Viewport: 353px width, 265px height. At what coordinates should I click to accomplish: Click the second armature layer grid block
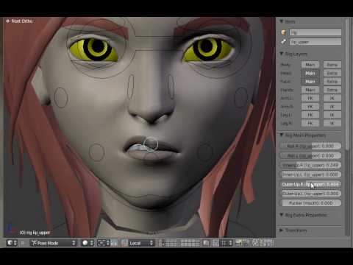(190, 243)
